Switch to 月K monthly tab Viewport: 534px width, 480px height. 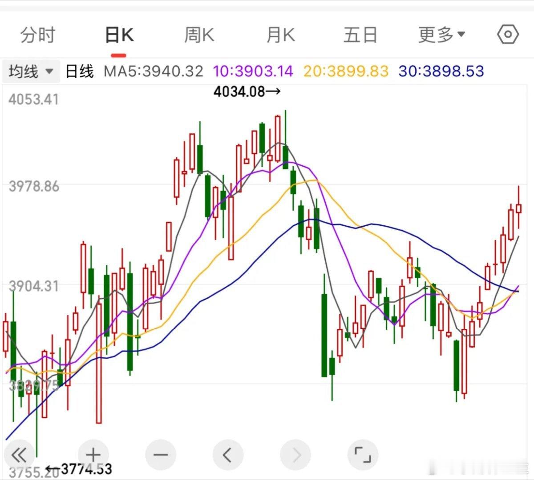tap(280, 35)
